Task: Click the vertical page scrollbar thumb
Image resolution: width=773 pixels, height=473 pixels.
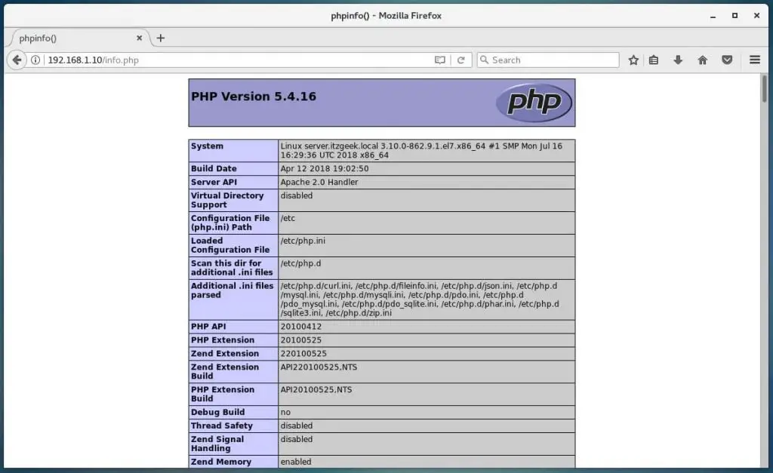Action: pos(765,89)
